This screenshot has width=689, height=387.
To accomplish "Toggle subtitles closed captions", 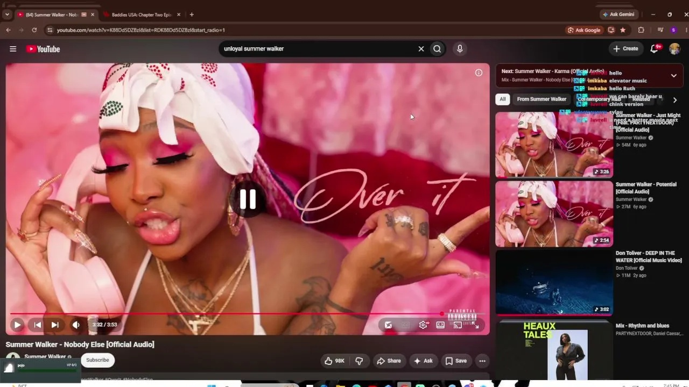I will [406, 325].
